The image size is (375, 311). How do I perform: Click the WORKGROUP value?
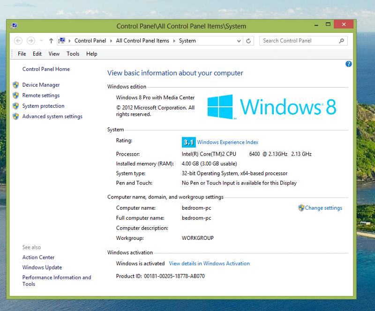click(x=197, y=238)
